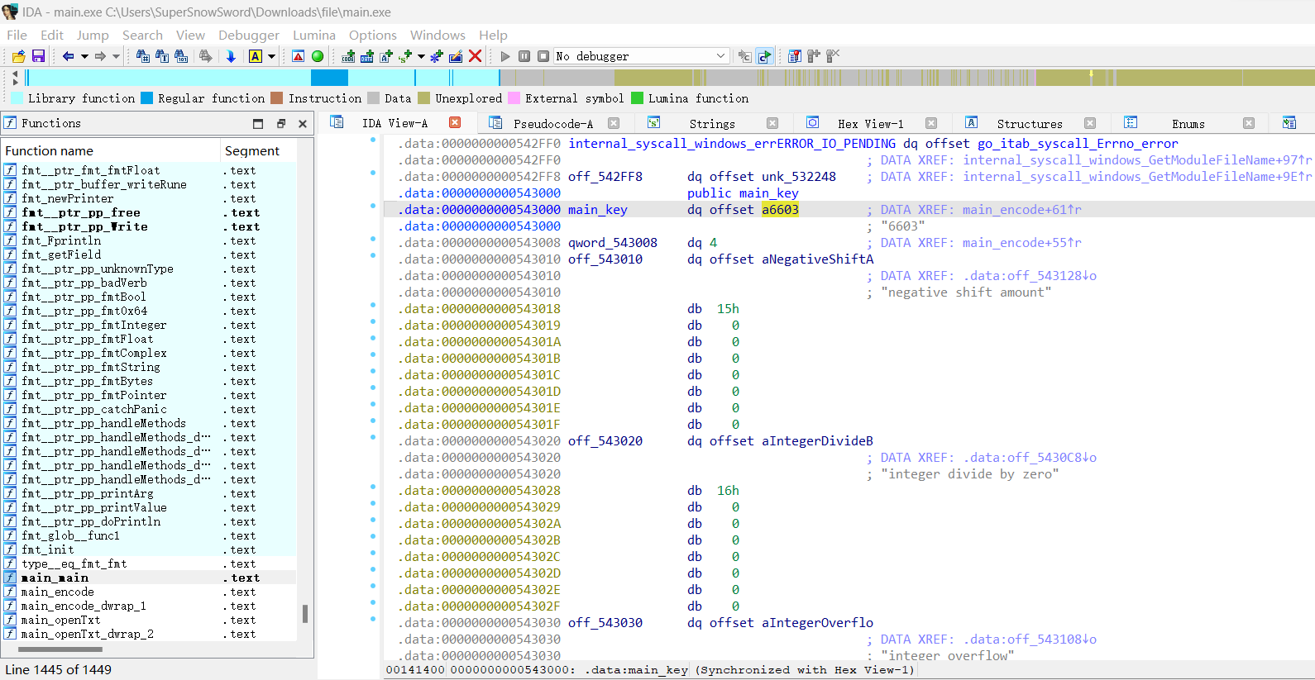Click the Open file folder icon
The width and height of the screenshot is (1315, 680).
tap(18, 56)
